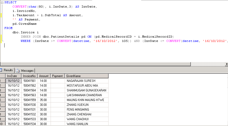This screenshot has width=228, height=126.
Task: Open the Messages tab
Action: (x=25, y=71)
